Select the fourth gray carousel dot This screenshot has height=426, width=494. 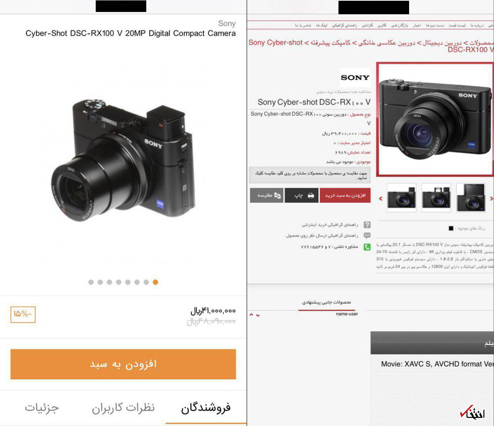tap(118, 282)
